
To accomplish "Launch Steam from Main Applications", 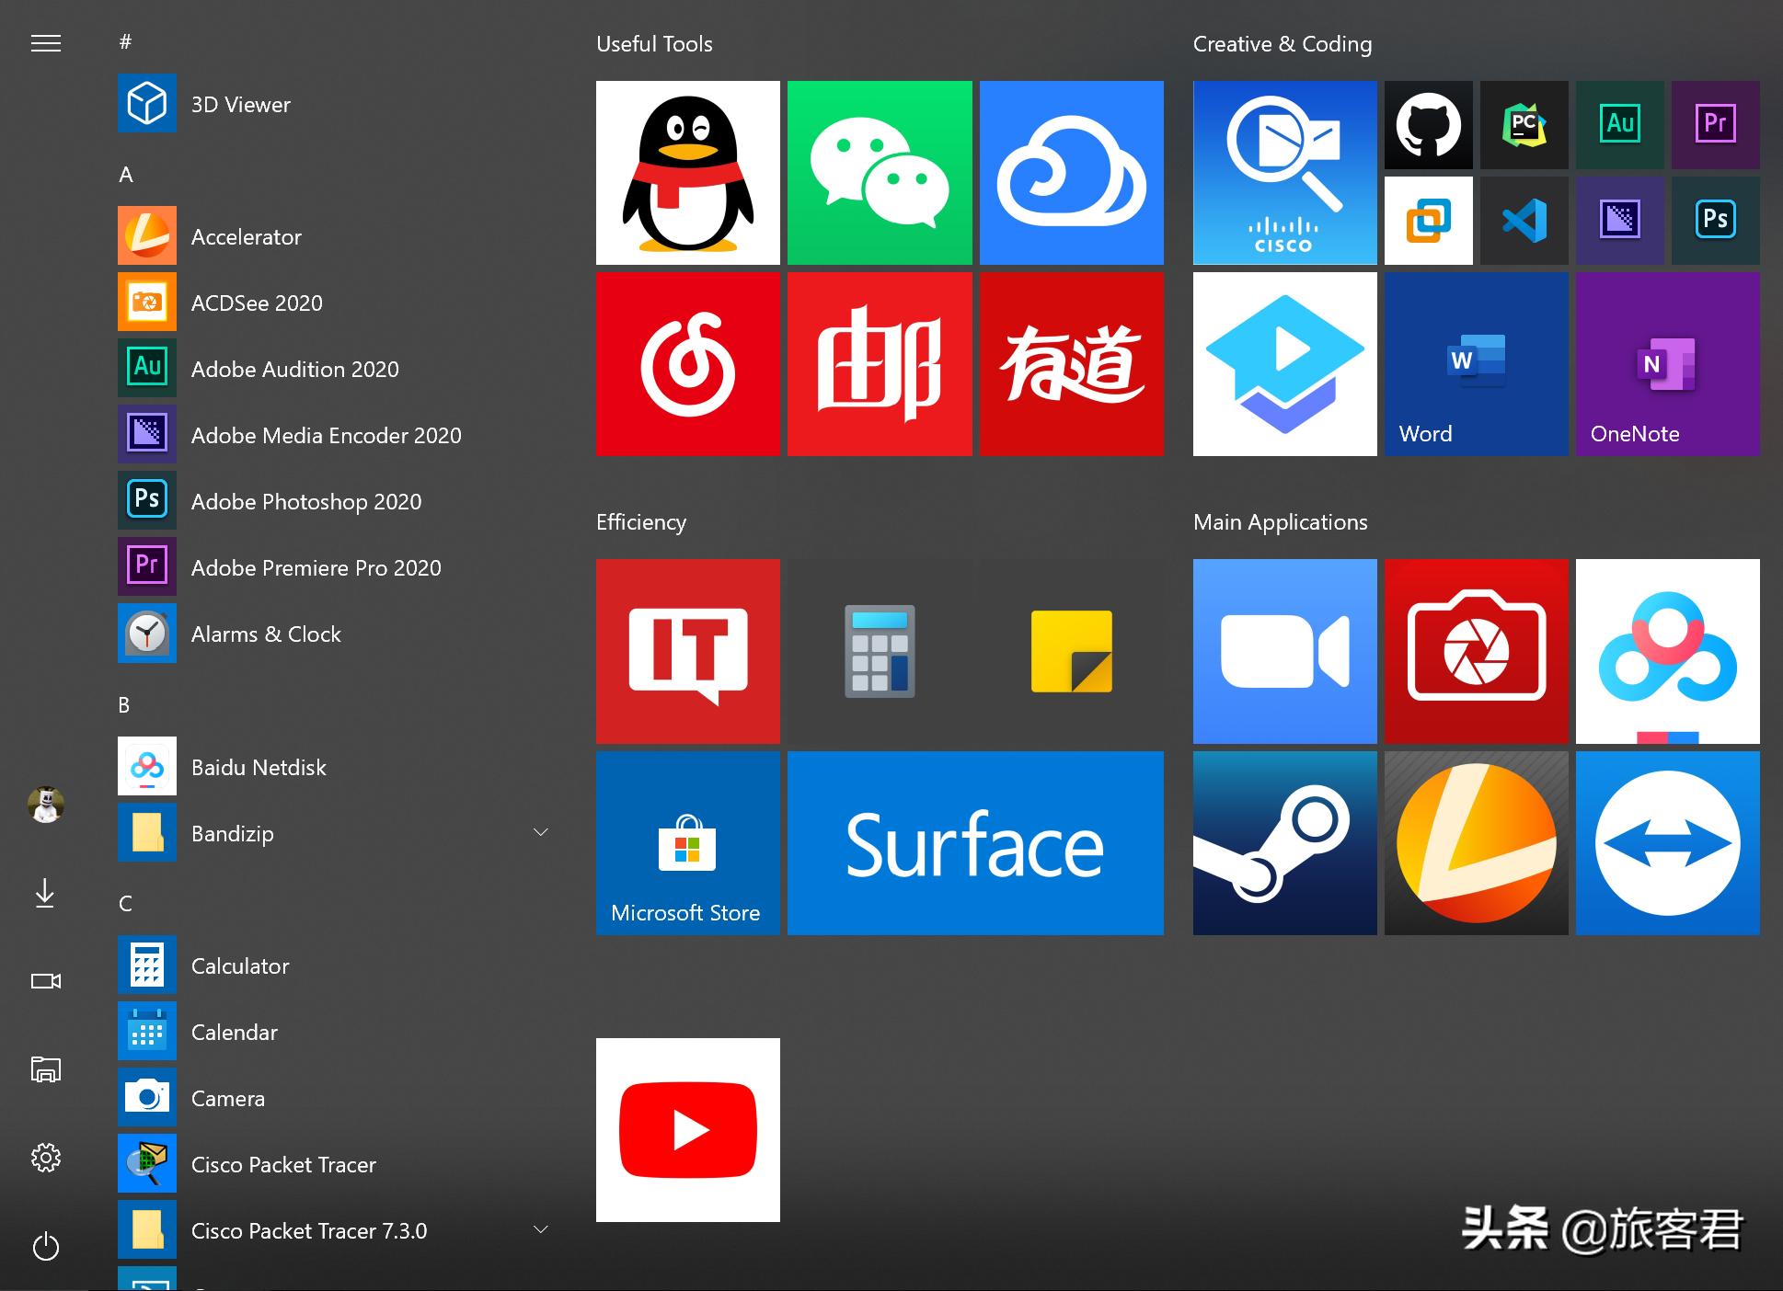I will (1284, 842).
